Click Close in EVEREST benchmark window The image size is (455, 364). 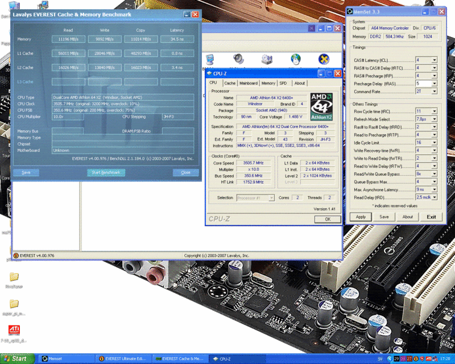[186, 172]
